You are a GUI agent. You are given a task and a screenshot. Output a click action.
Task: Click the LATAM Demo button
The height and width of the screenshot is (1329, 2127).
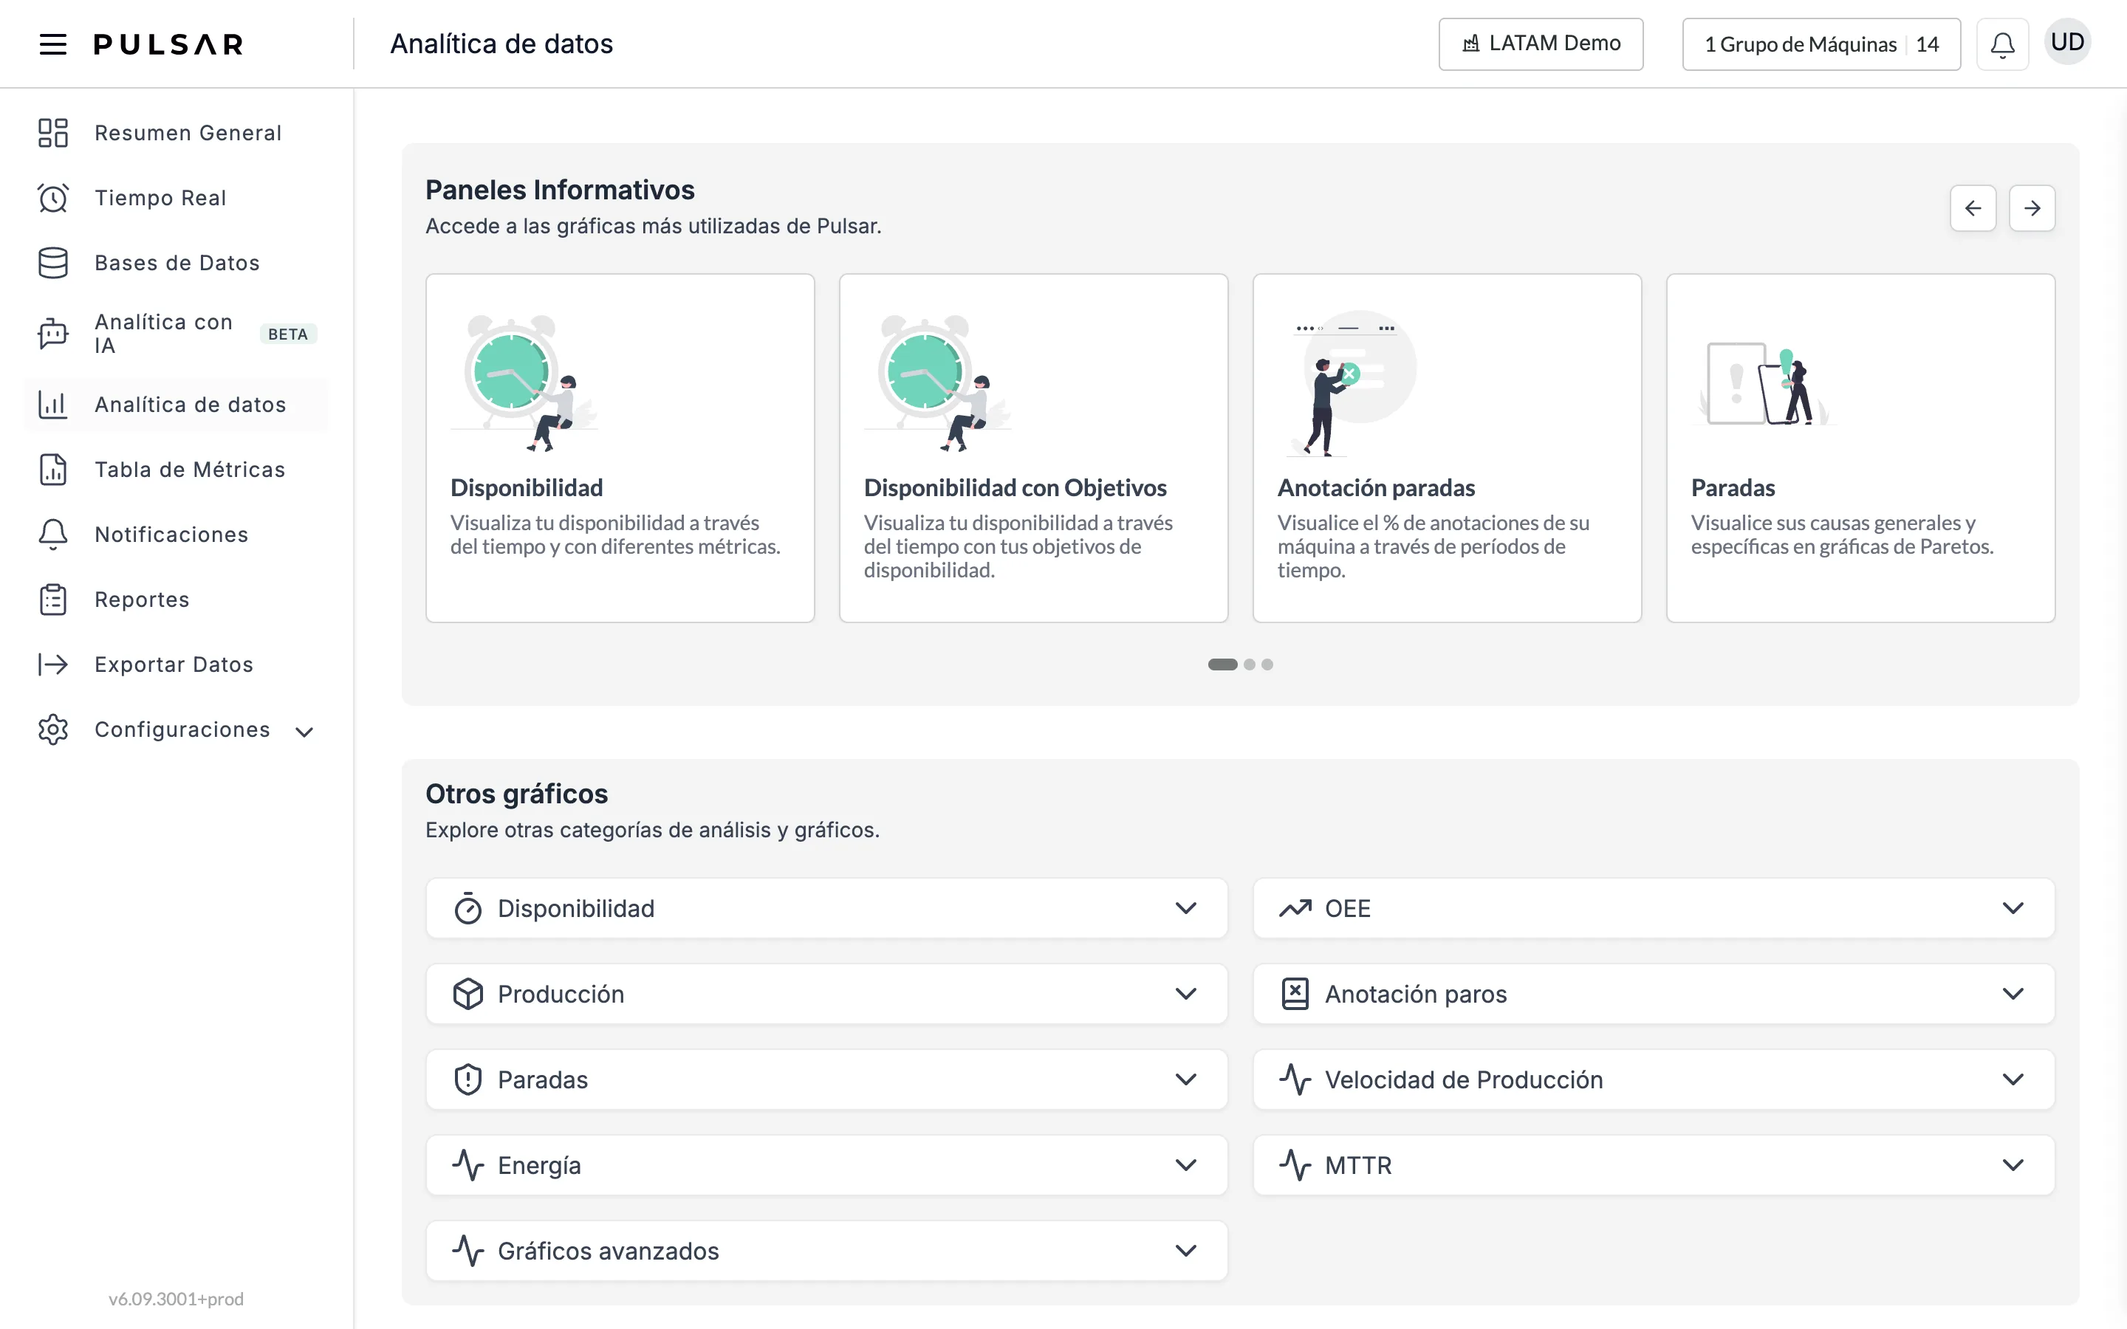click(1541, 44)
